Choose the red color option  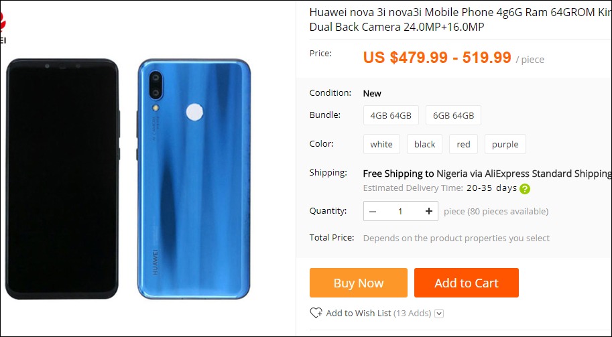(463, 144)
